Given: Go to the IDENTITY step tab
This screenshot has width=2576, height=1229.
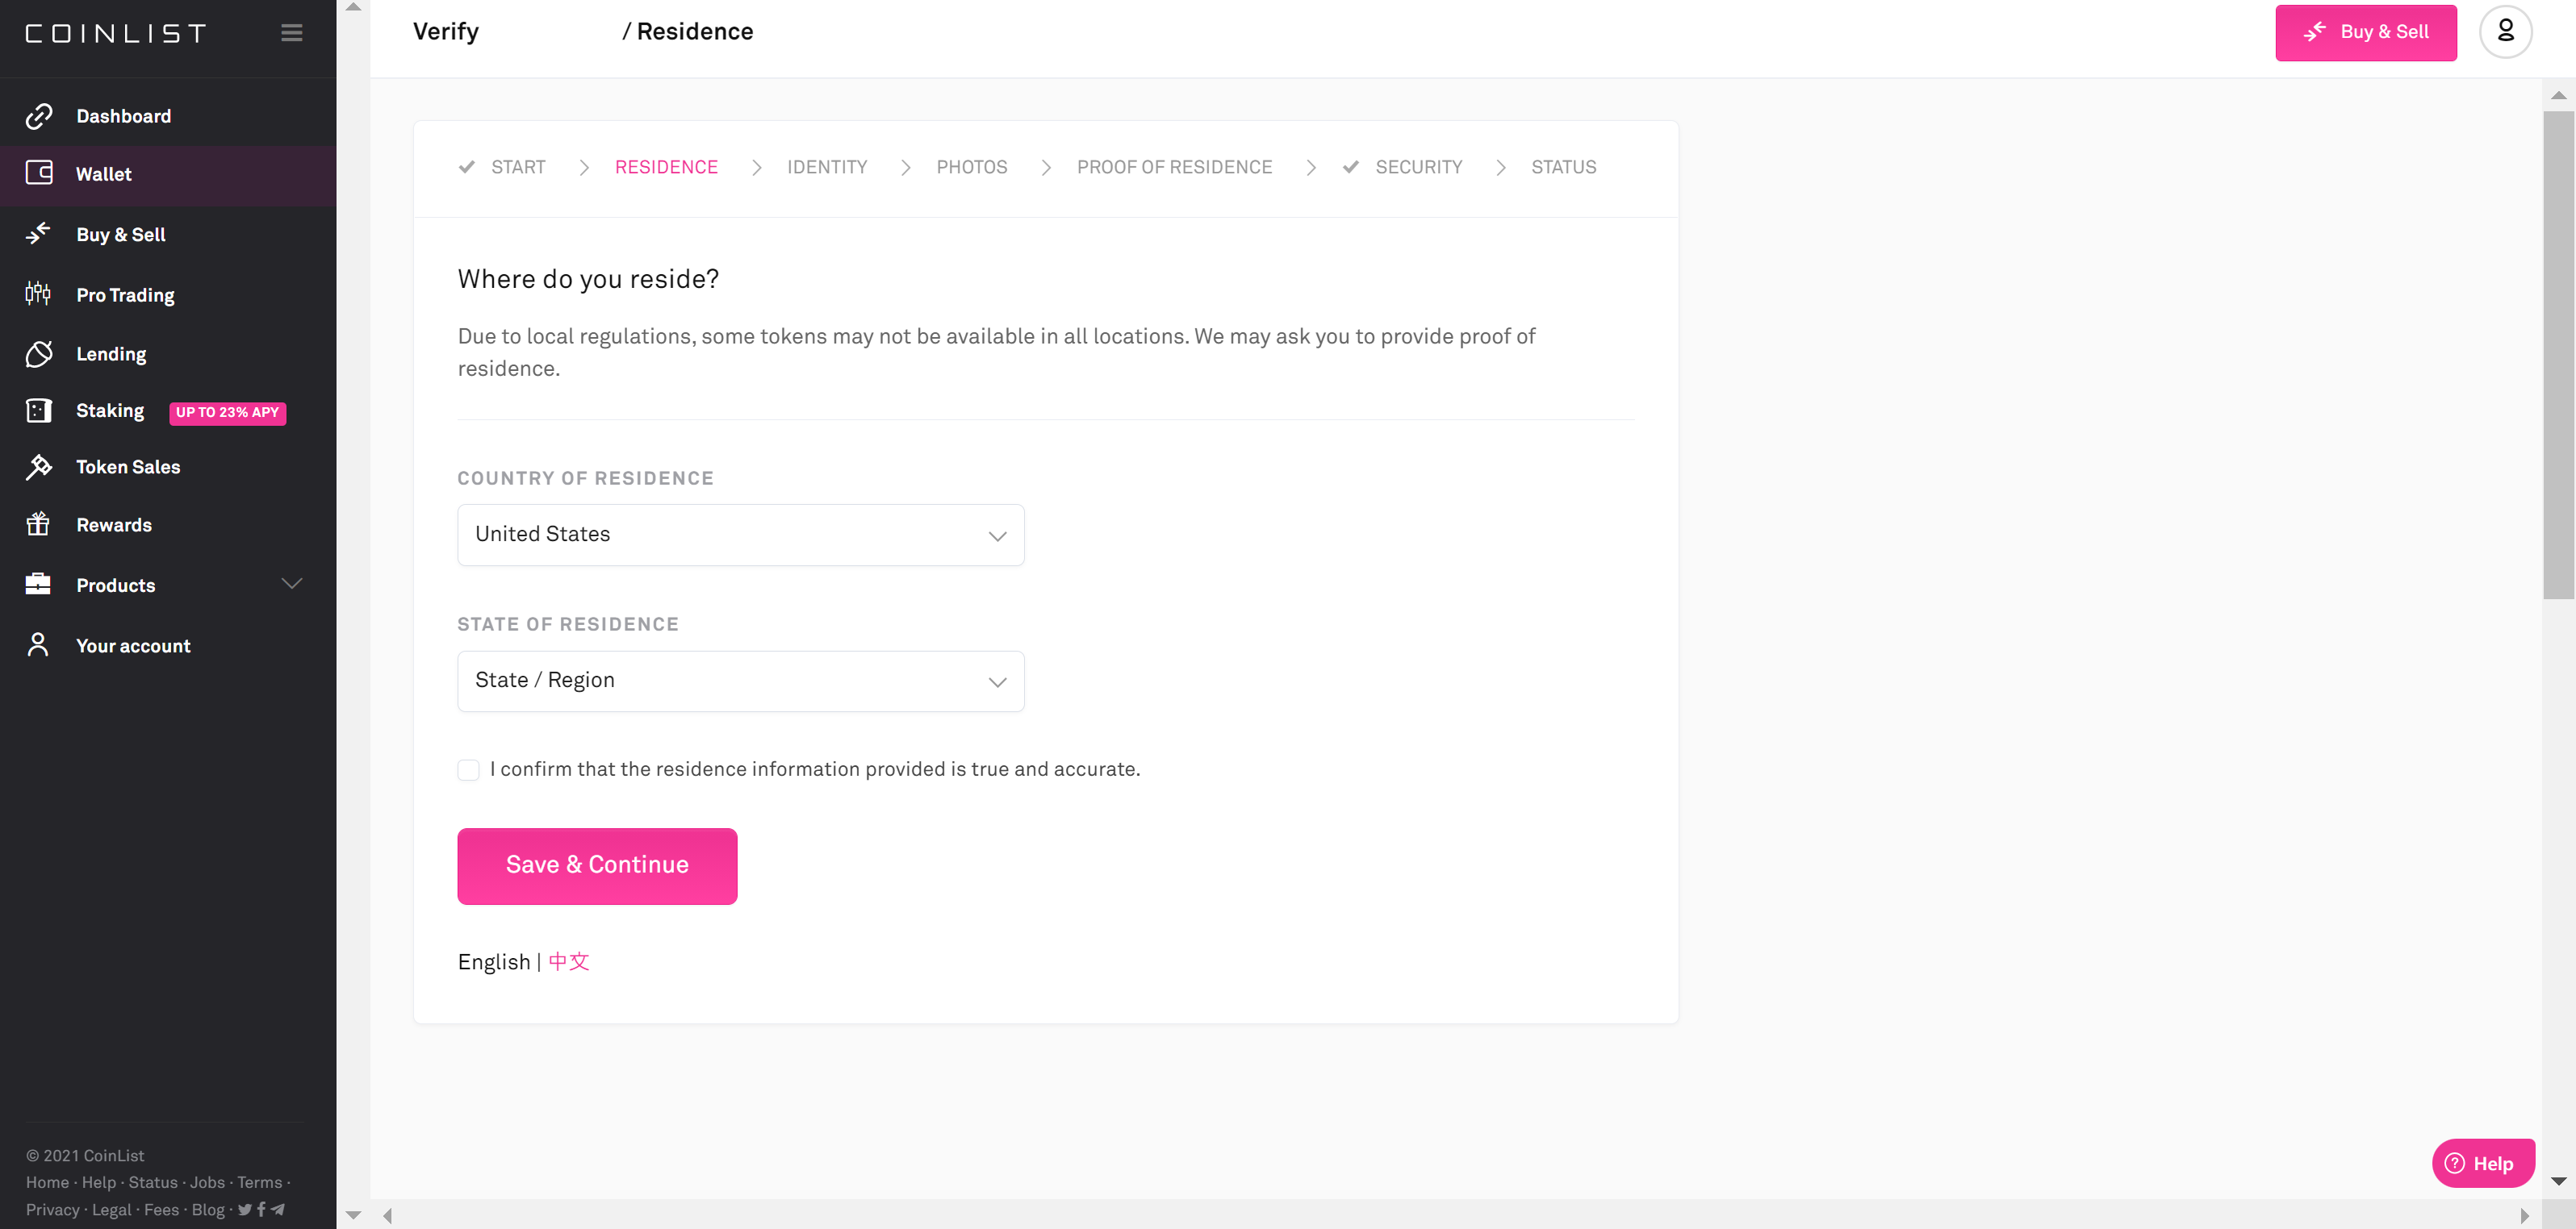Looking at the screenshot, I should coord(826,167).
